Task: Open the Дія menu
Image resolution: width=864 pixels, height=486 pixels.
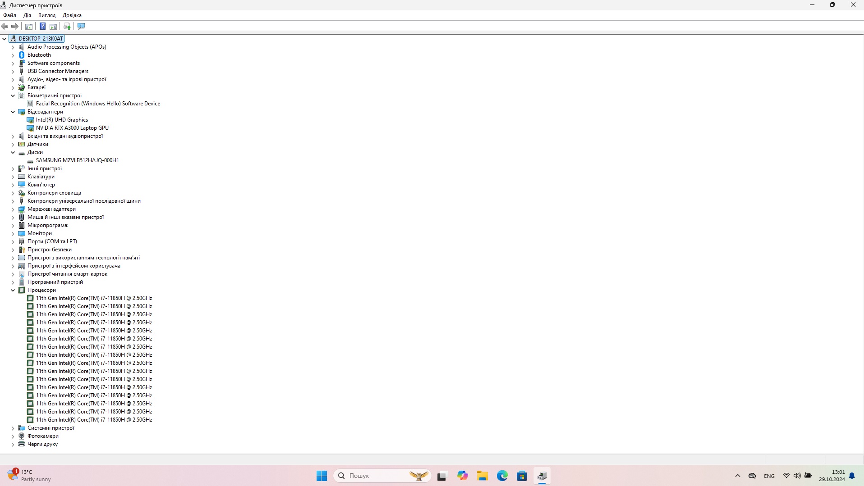Action: click(x=27, y=15)
